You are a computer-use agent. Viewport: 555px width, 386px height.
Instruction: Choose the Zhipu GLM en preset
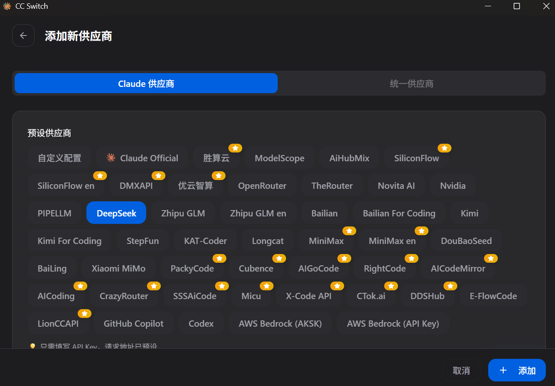258,213
